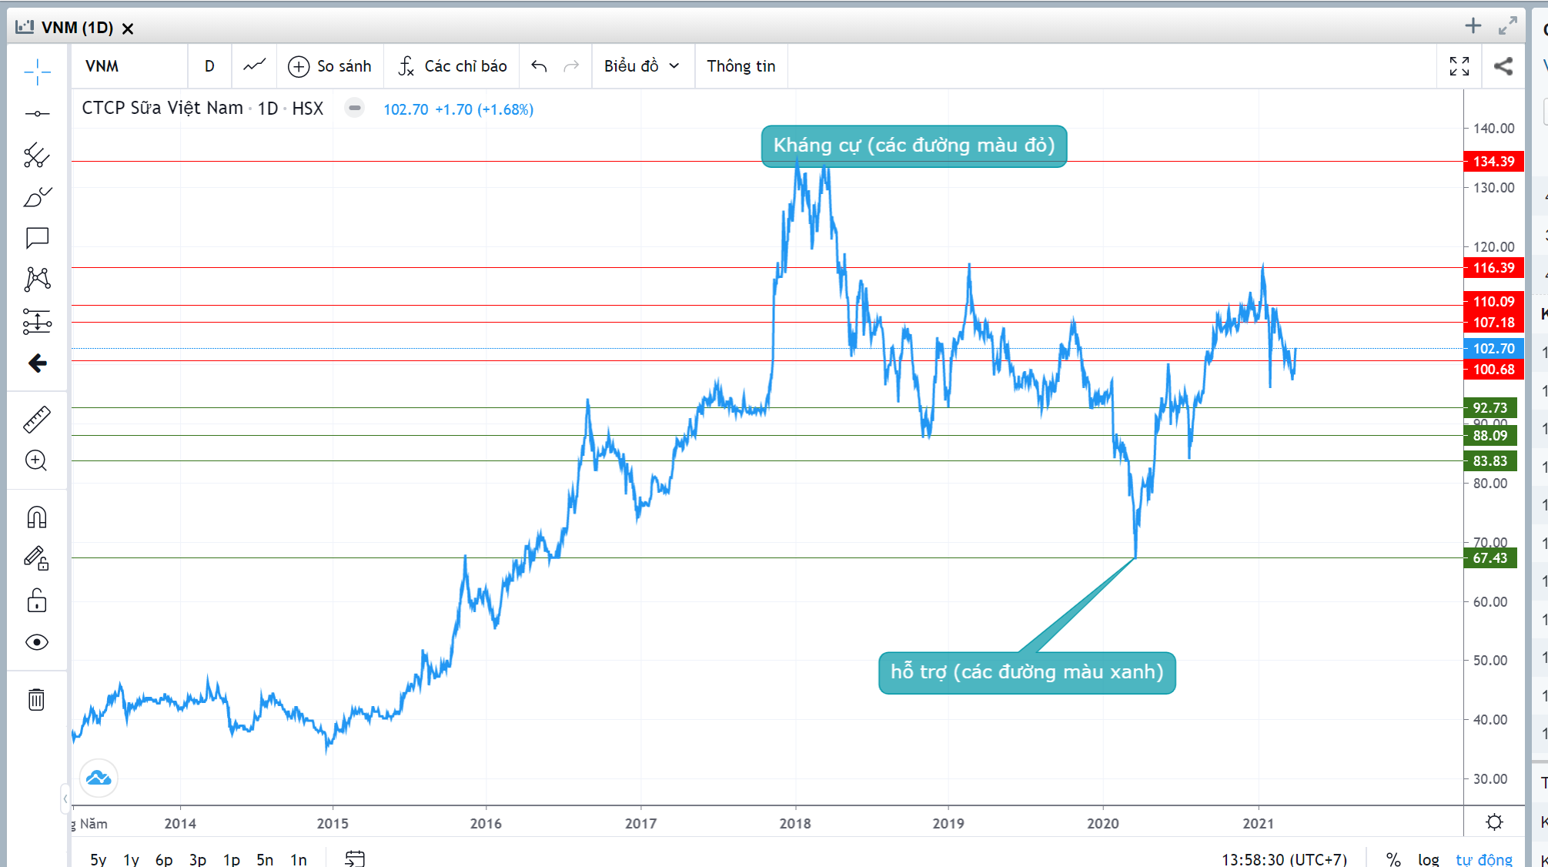Image resolution: width=1548 pixels, height=867 pixels.
Task: Expand the Biểu đồ dropdown
Action: 641,66
